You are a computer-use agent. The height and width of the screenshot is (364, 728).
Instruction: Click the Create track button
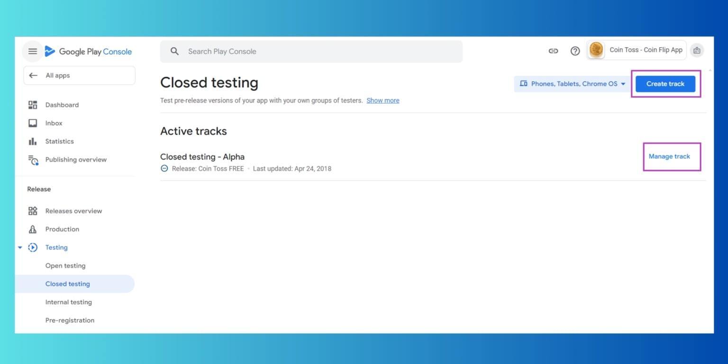665,84
